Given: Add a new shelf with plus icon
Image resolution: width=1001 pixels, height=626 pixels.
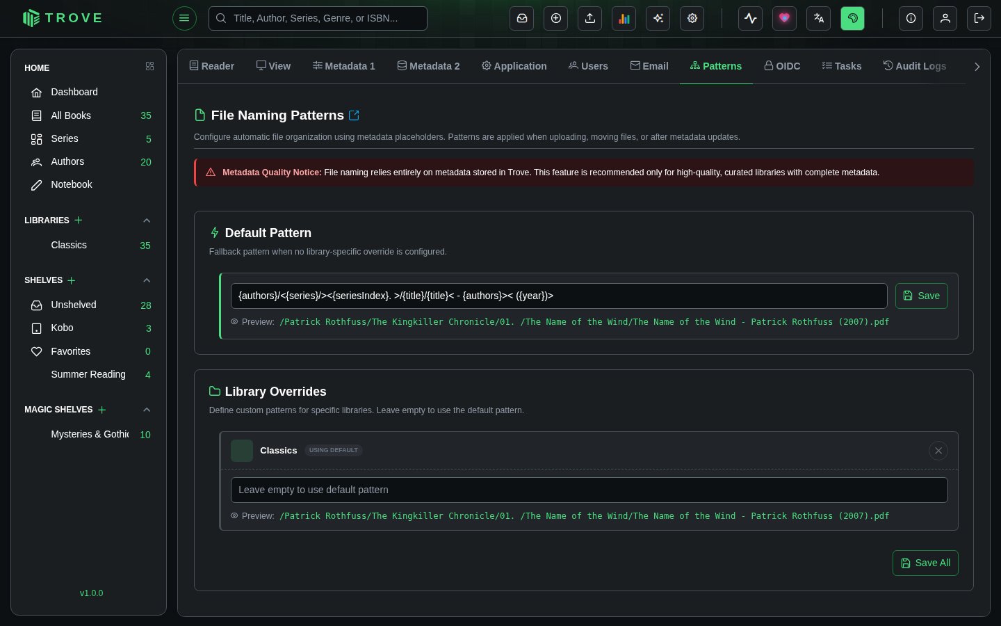Looking at the screenshot, I should point(72,280).
